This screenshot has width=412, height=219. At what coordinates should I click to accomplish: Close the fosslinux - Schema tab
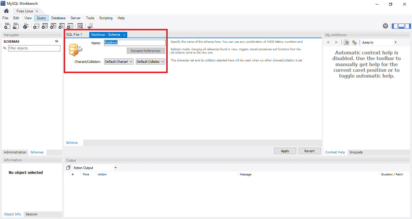124,35
